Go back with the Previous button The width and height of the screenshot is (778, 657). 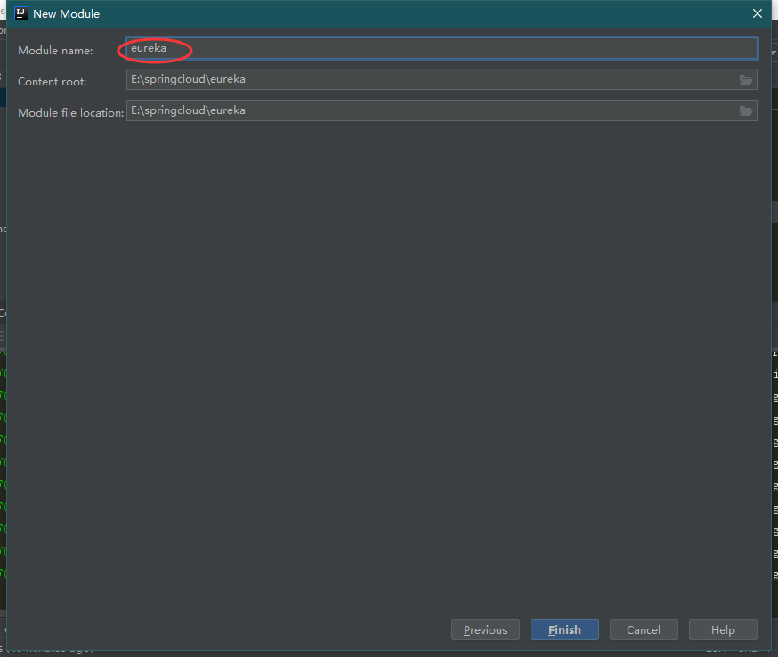click(x=485, y=629)
